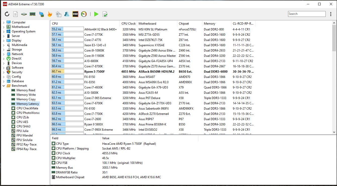Select Database in the sidebar tree
Screen dimensions: 337x186
(18, 81)
